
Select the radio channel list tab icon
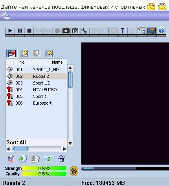(x=49, y=53)
